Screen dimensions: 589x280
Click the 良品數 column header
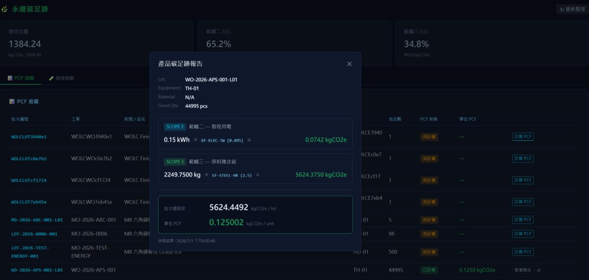click(395, 119)
